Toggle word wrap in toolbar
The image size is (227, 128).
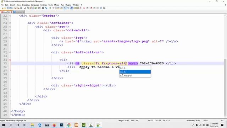tap(65, 8)
